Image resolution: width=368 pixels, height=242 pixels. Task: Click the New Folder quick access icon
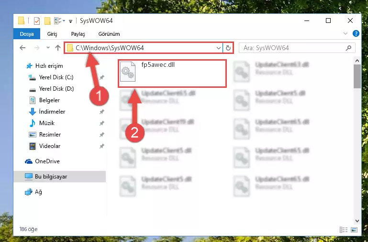47,21
